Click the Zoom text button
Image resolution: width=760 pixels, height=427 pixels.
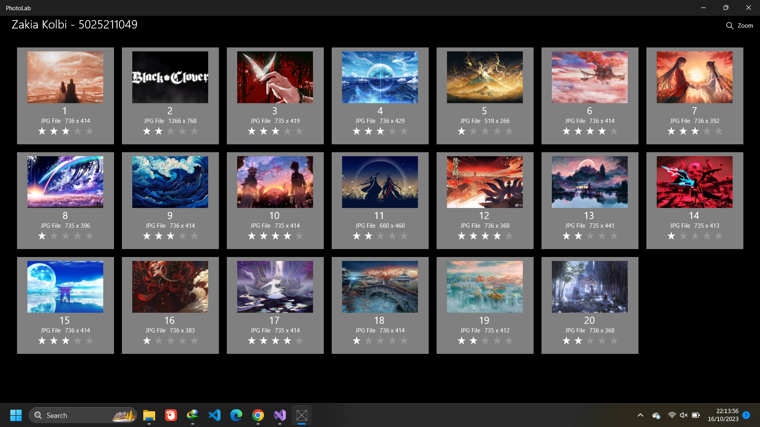[745, 26]
